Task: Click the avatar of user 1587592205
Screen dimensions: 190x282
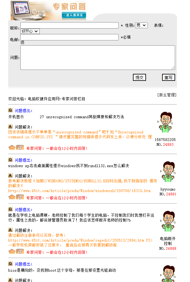Action: [165, 122]
